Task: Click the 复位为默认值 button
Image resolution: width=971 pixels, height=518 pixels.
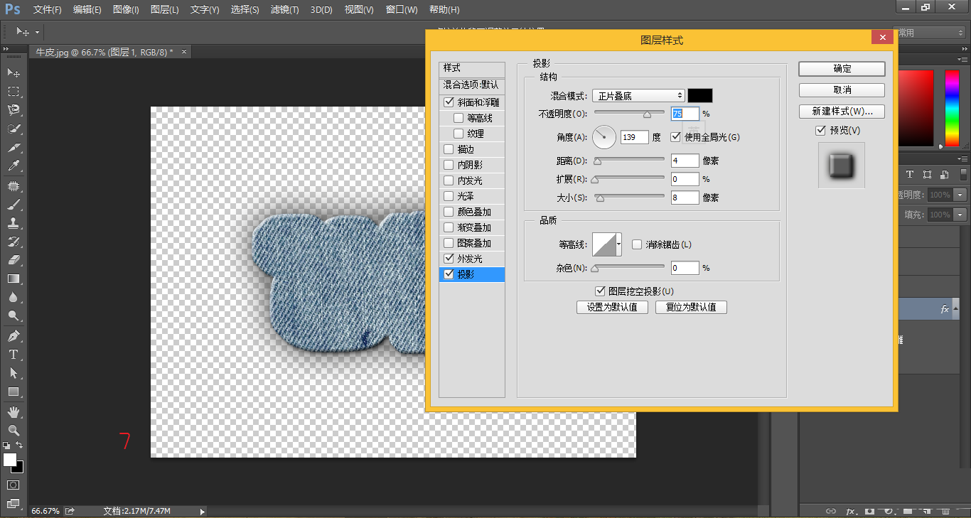Action: (690, 307)
